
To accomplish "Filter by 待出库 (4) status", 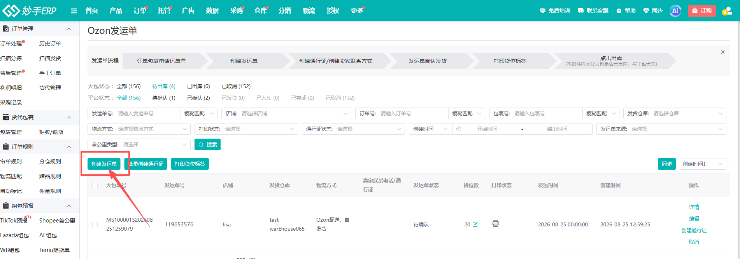I will (x=164, y=86).
